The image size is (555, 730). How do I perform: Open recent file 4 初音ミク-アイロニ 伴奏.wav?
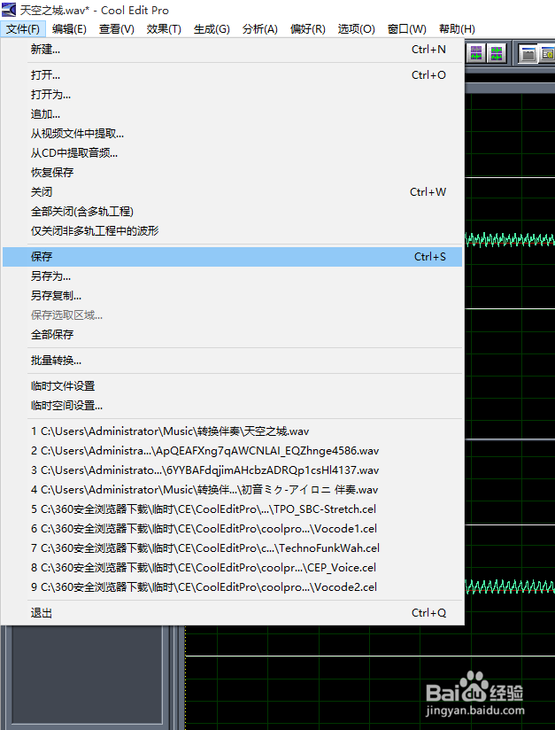coord(232,490)
